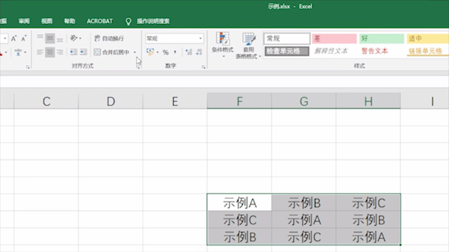
Task: Open the Merge & Center dropdown arrow
Action: point(135,52)
